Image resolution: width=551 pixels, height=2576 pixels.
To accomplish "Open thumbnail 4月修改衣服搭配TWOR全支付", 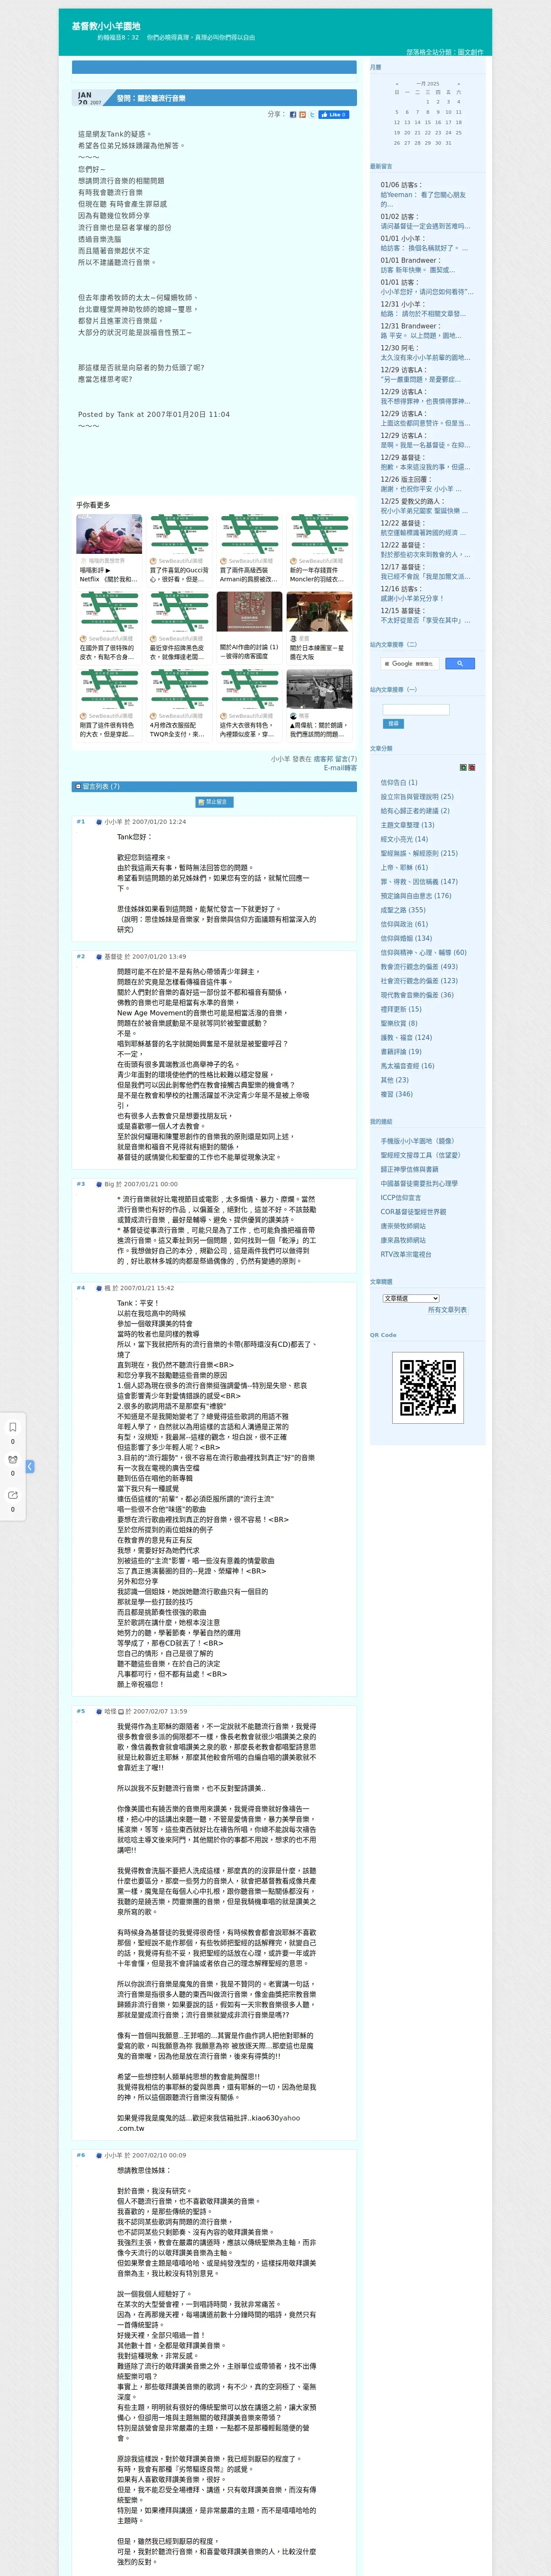I will click(x=180, y=704).
